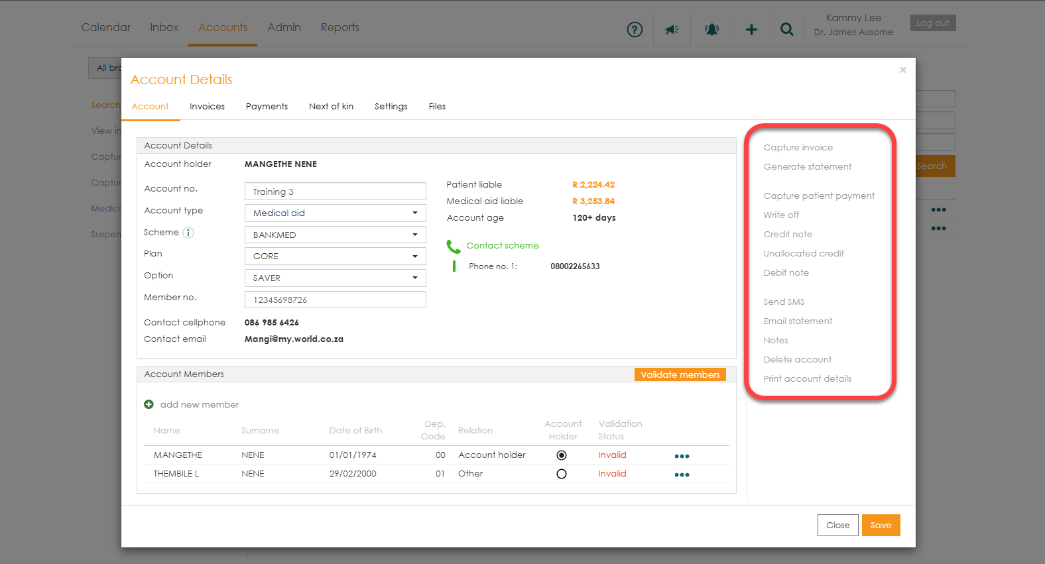Open options dots for THEMBILE L row
Viewport: 1045px width, 564px height.
[682, 475]
